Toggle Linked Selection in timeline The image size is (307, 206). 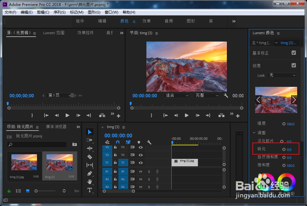tap(128, 142)
